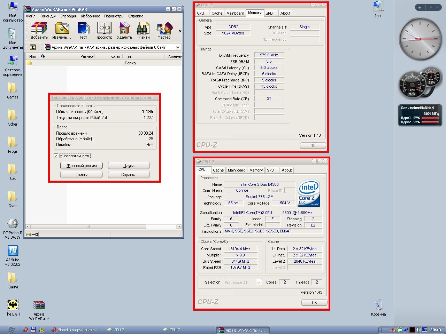This screenshot has height=334, width=446.
Task: Open the Справка menu in WinRAR
Action: point(136,16)
